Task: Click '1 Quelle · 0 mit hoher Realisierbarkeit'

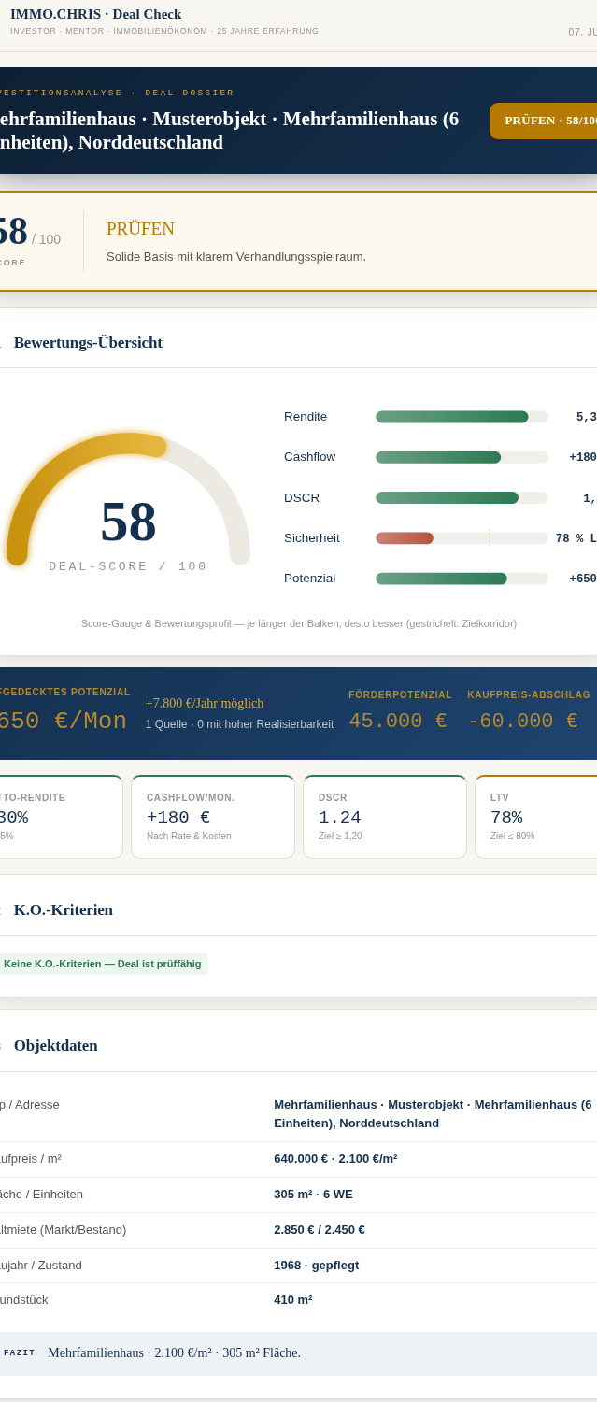Action: coord(239,724)
